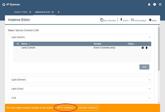Expand the Light (Dimmer) section
The width and height of the screenshot is (165, 112).
coord(150,80)
